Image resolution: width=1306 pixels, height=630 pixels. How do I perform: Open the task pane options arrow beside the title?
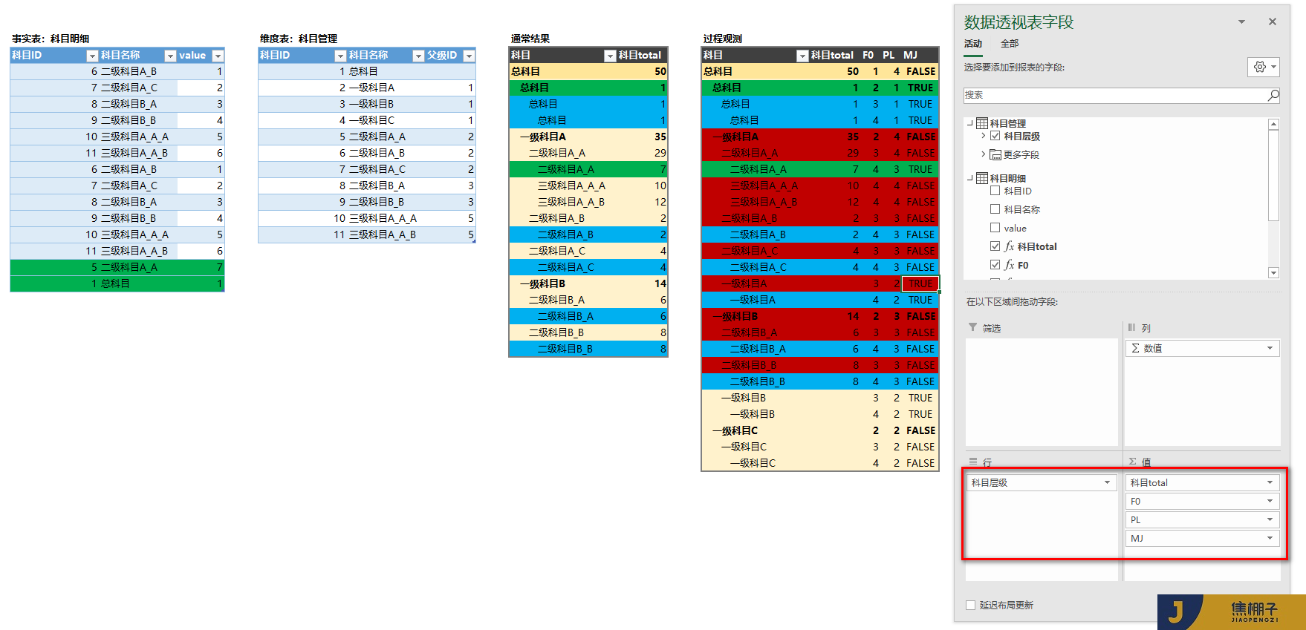tap(1241, 22)
